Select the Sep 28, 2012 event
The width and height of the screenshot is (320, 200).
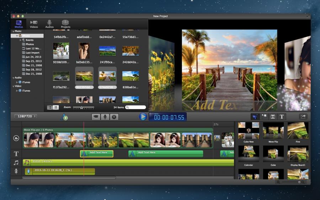(x=32, y=70)
